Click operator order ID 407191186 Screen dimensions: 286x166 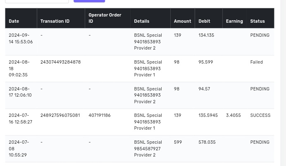point(99,115)
